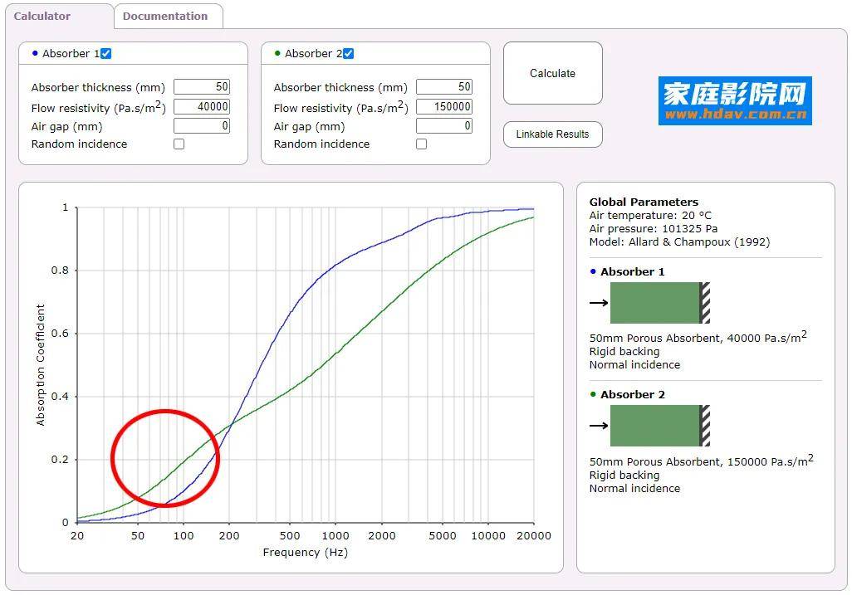Uncheck the Absorber 2 checkbox

click(x=349, y=54)
